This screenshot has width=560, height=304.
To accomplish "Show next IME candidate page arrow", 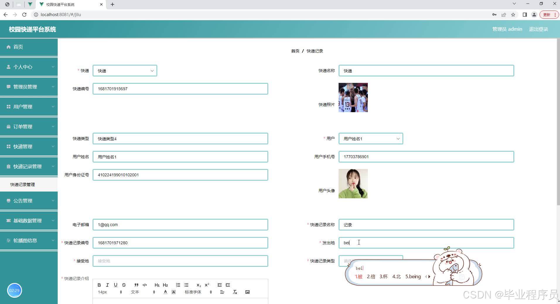I will (429, 276).
